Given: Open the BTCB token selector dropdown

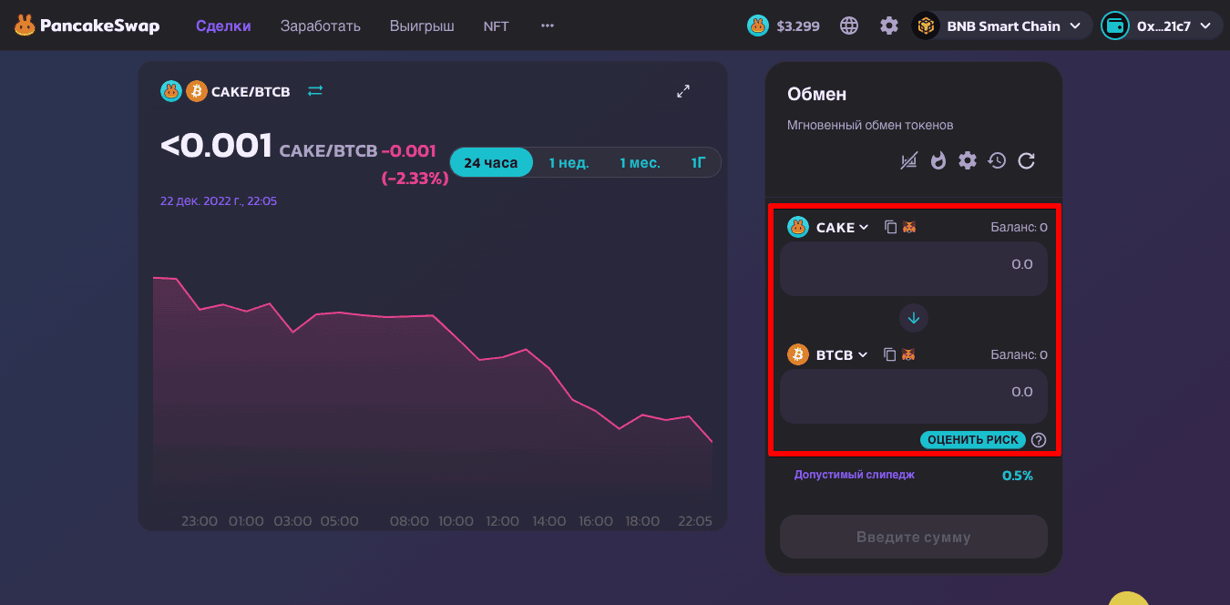Looking at the screenshot, I should pos(828,354).
